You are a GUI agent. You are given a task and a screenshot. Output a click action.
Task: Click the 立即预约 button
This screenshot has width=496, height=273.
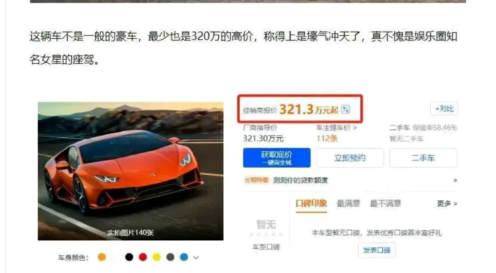pyautogui.click(x=350, y=158)
